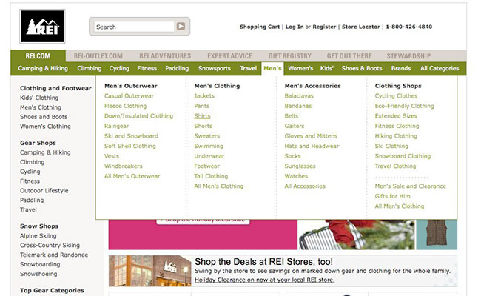Open Extended Sizes link
This screenshot has width=481, height=296.
tap(396, 116)
